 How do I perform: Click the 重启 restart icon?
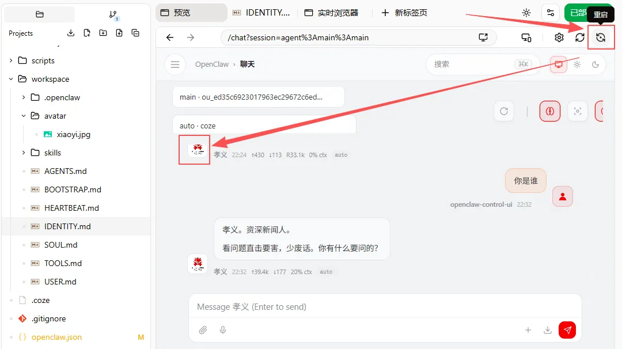[x=601, y=37]
